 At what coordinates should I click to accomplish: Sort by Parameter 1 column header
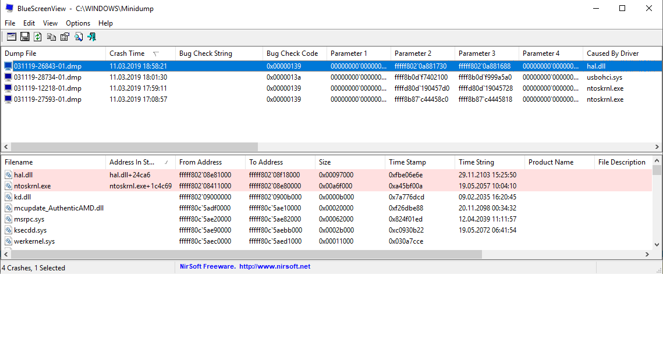tap(359, 53)
